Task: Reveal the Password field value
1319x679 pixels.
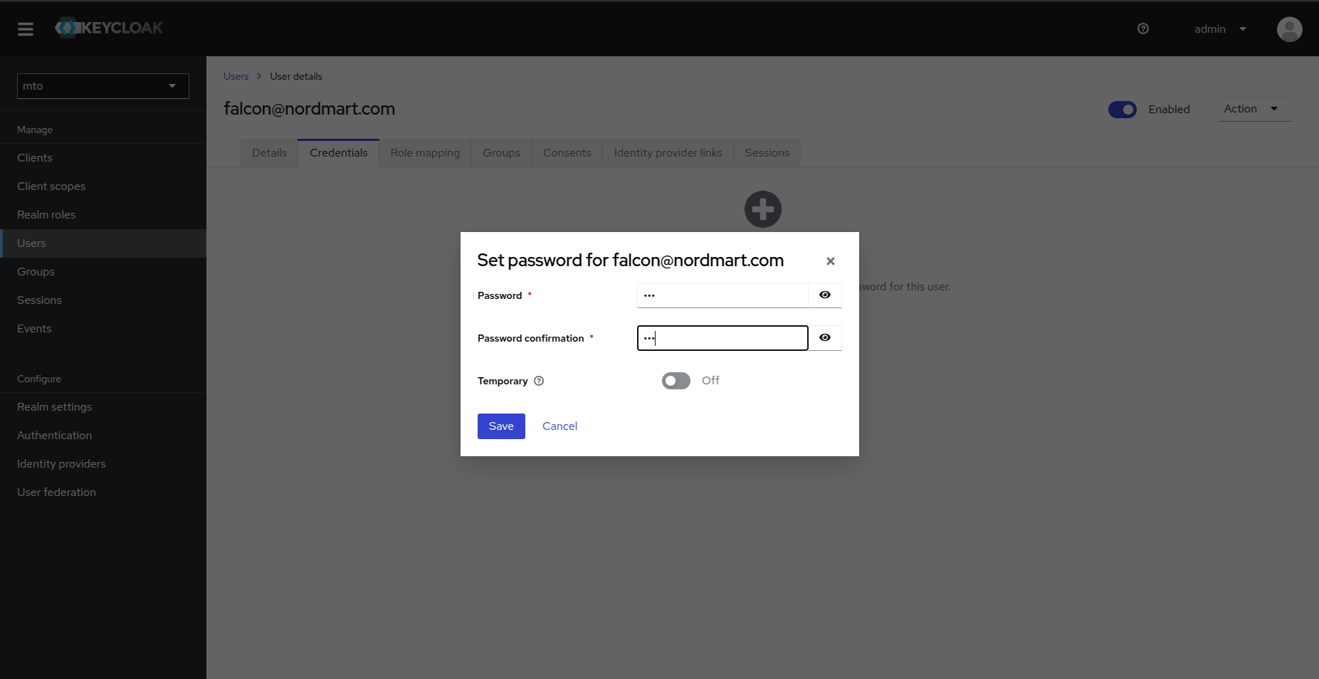Action: (x=825, y=295)
